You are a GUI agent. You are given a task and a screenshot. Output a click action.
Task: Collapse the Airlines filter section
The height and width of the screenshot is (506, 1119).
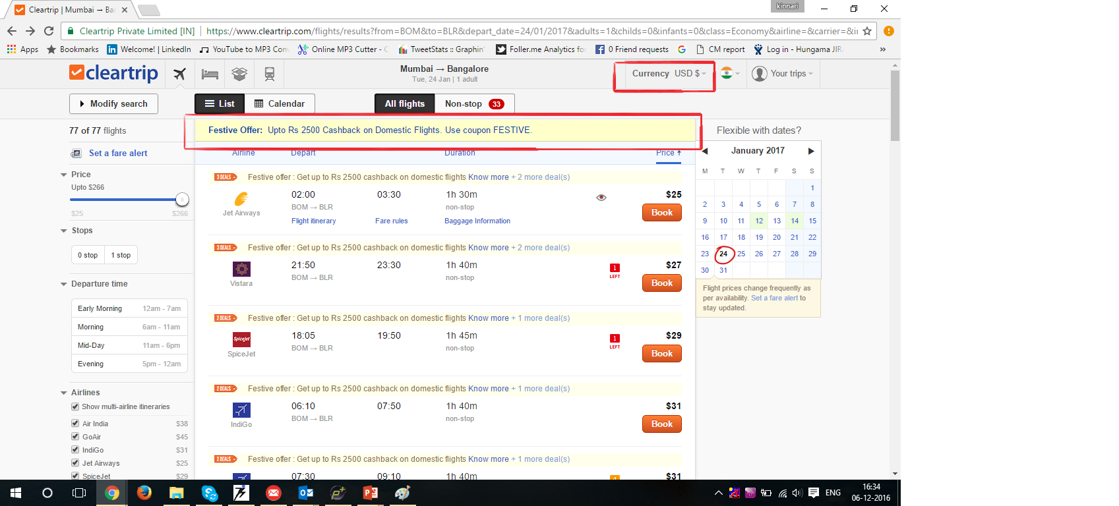point(64,393)
